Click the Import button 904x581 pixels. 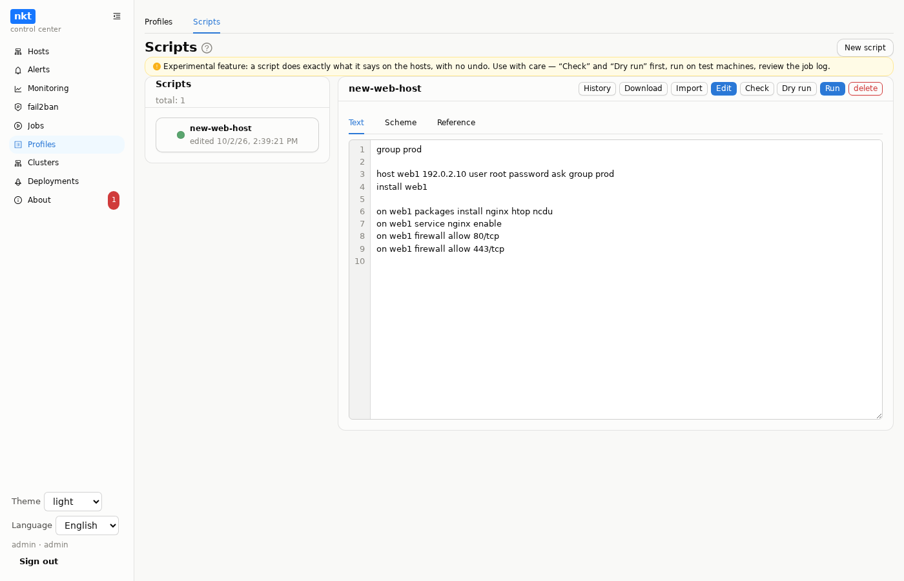coord(689,88)
